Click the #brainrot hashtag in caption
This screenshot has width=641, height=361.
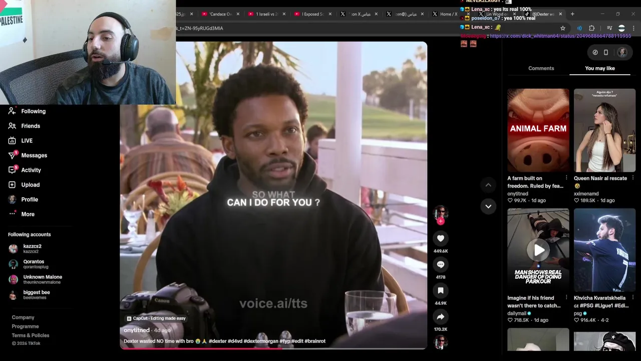click(x=315, y=341)
